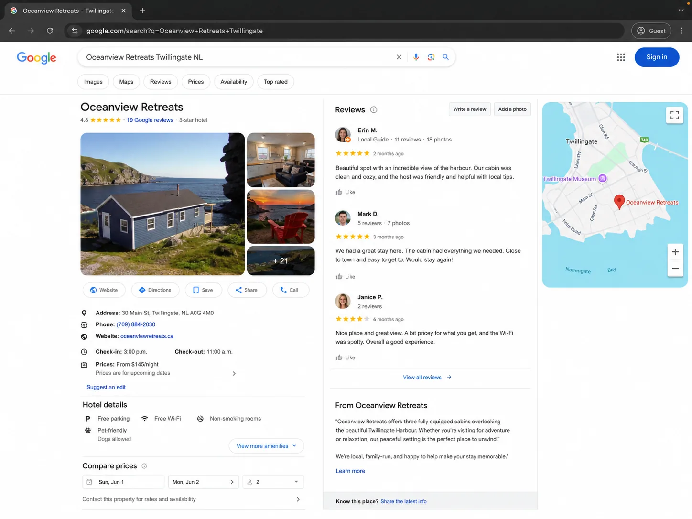Open the main blue cabin photo
Image resolution: width=692 pixels, height=519 pixels.
(162, 204)
